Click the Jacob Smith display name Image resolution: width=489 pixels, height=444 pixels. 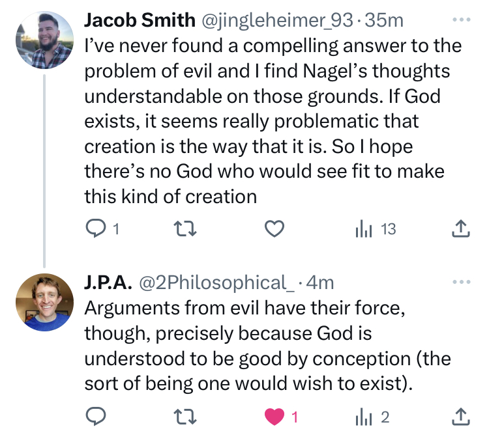click(140, 20)
